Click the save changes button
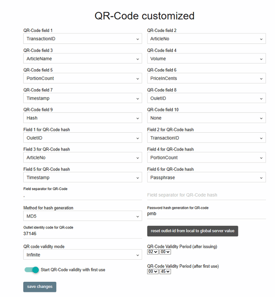Image resolution: width=275 pixels, height=297 pixels. pyautogui.click(x=39, y=287)
